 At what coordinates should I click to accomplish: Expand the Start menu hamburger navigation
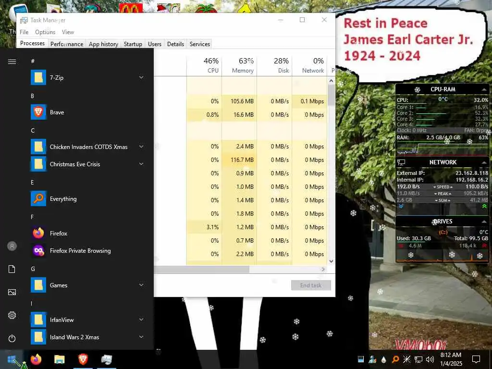coord(12,61)
